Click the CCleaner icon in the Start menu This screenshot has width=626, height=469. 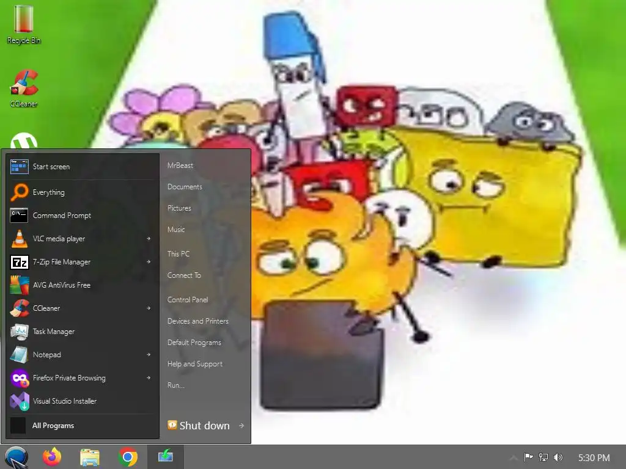(x=19, y=308)
